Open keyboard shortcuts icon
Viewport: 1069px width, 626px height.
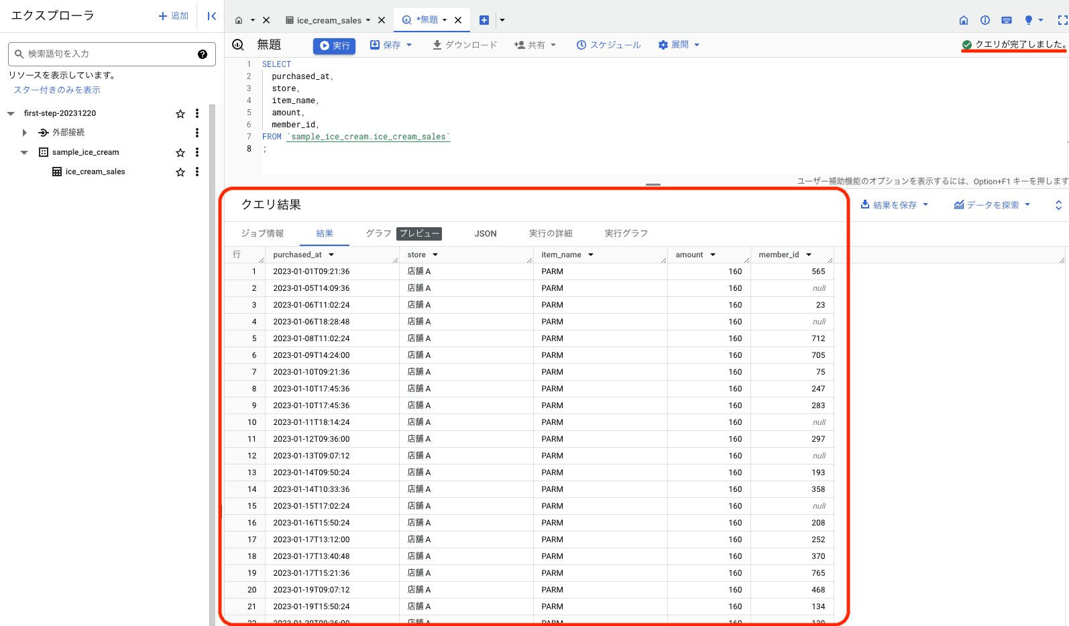(1006, 20)
